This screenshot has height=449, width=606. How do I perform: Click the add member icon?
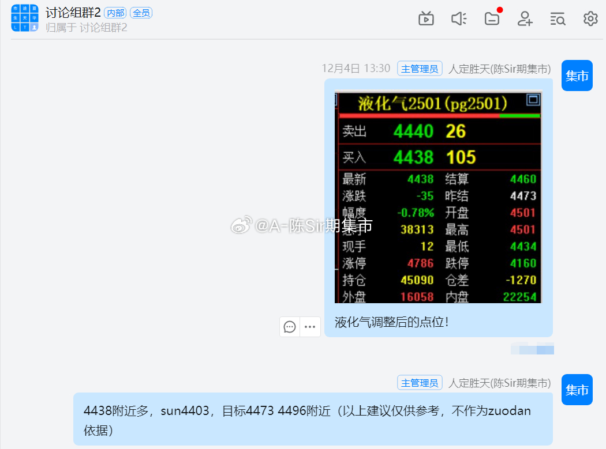525,18
